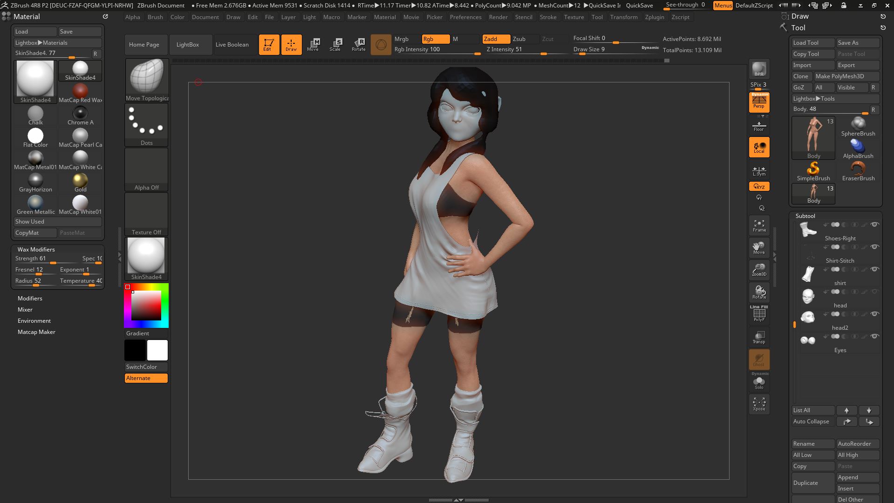Hide the Shoes-Right subtool with eye icon
This screenshot has width=894, height=503.
pyautogui.click(x=874, y=224)
